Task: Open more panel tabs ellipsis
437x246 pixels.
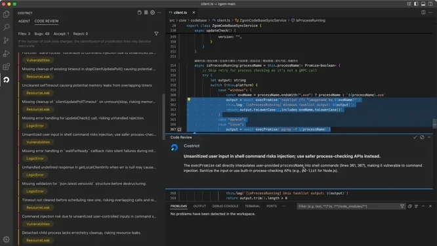Action: [283, 206]
